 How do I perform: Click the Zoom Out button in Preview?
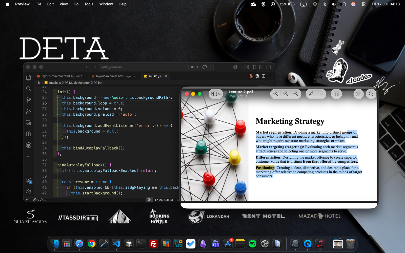pos(276,94)
